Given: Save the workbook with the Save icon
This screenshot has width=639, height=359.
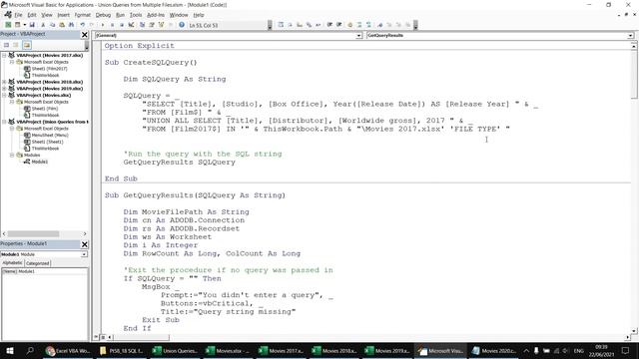Looking at the screenshot, I should point(32,25).
